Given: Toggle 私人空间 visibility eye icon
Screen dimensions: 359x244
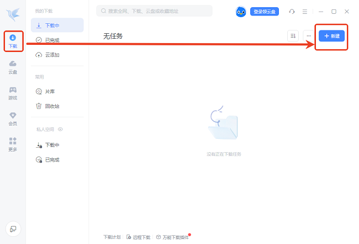Looking at the screenshot, I should [x=60, y=129].
